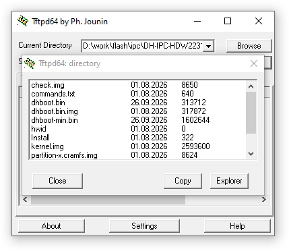The height and width of the screenshot is (251, 289).
Task: Close the Tftpd64 directory dialog with X
Action: pyautogui.click(x=254, y=63)
